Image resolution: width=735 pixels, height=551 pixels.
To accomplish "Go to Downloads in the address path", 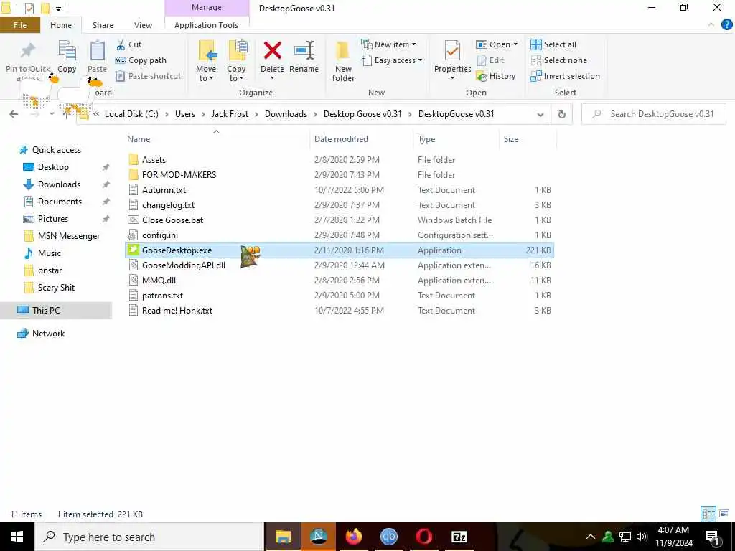I will (x=286, y=114).
